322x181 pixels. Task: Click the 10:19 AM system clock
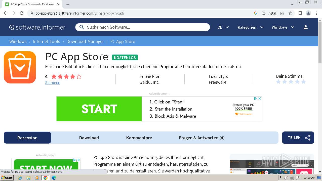click(x=309, y=178)
